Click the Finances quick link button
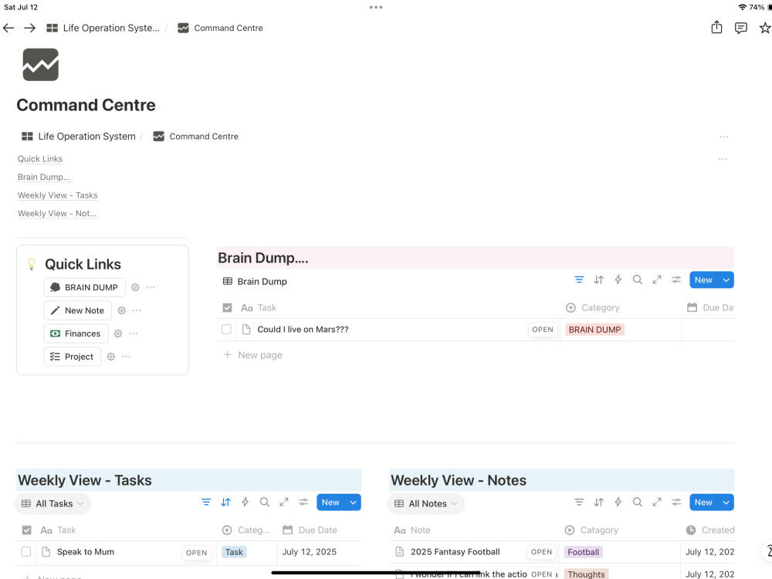This screenshot has width=772, height=579. (x=76, y=334)
